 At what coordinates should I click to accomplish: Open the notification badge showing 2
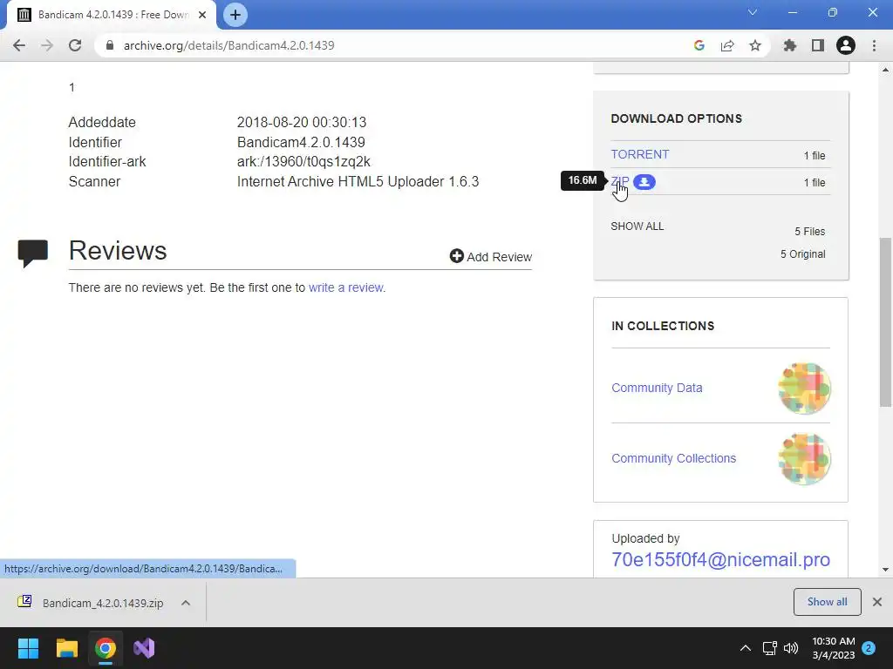click(x=869, y=648)
